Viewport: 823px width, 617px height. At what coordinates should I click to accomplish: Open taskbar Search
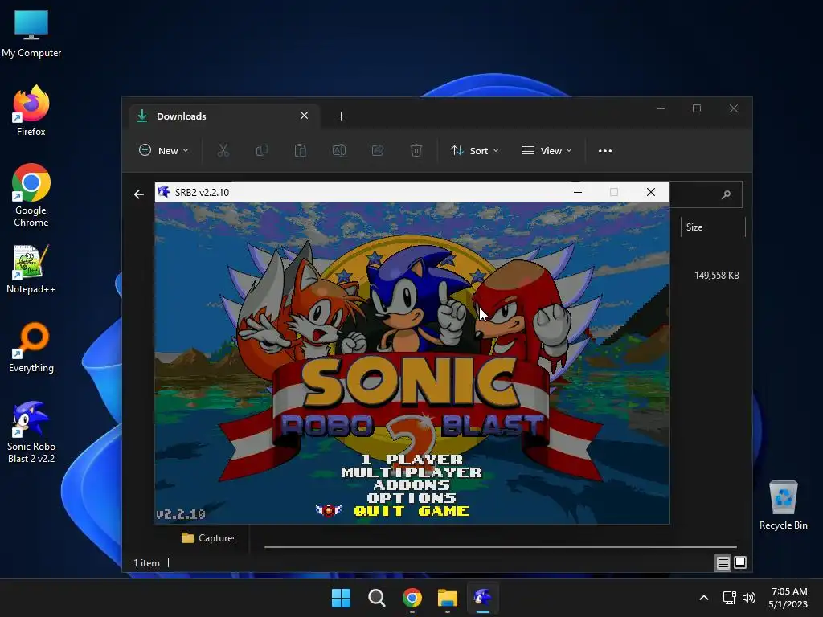coord(376,598)
